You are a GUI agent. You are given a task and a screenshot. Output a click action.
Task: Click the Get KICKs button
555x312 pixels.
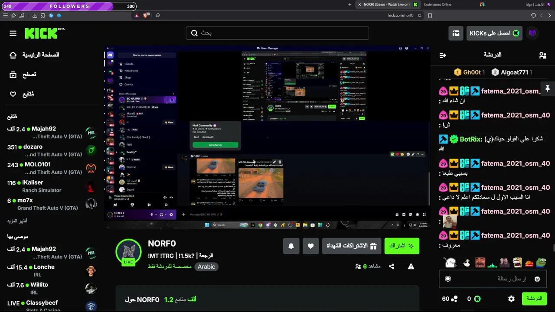coord(494,33)
